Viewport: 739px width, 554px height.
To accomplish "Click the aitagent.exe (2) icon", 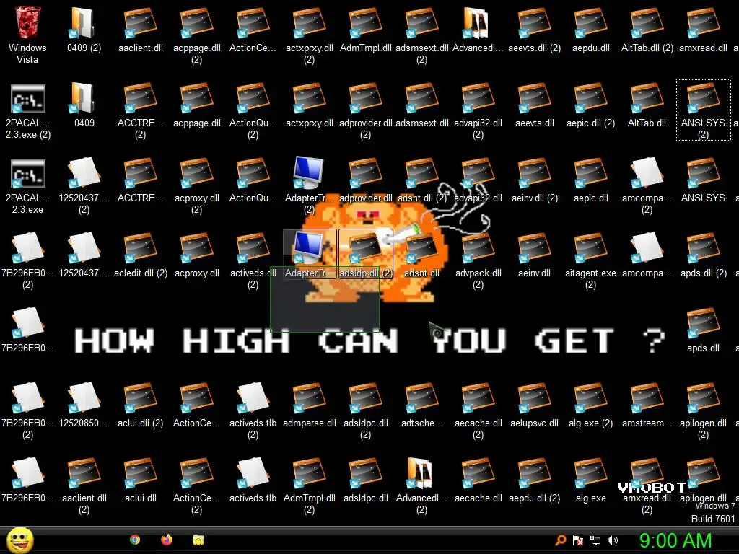I will [x=590, y=248].
